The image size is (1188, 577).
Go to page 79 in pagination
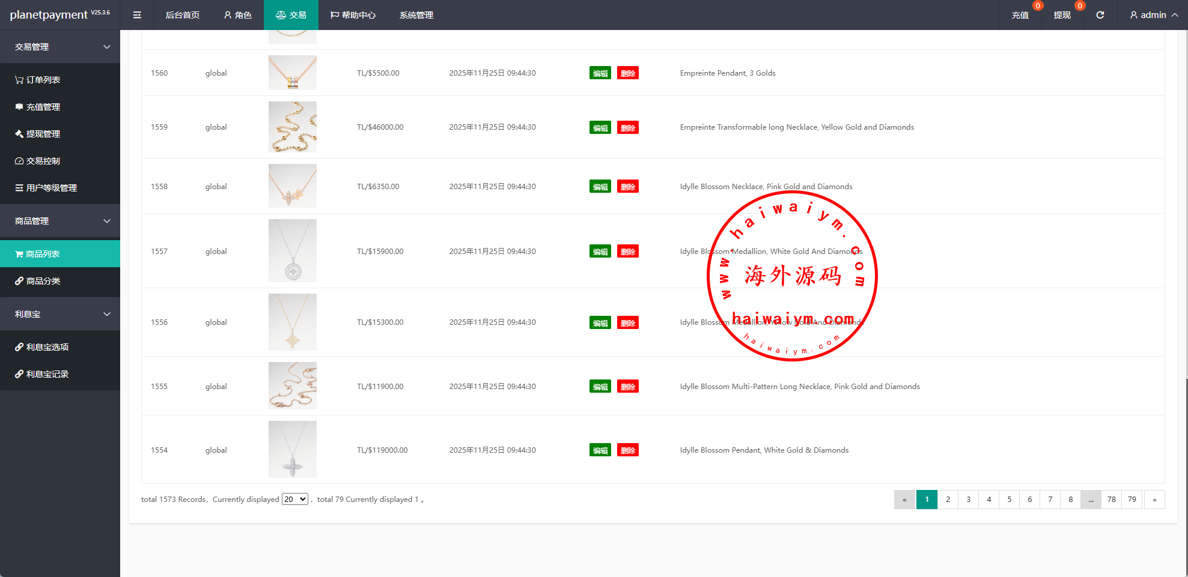click(1132, 500)
